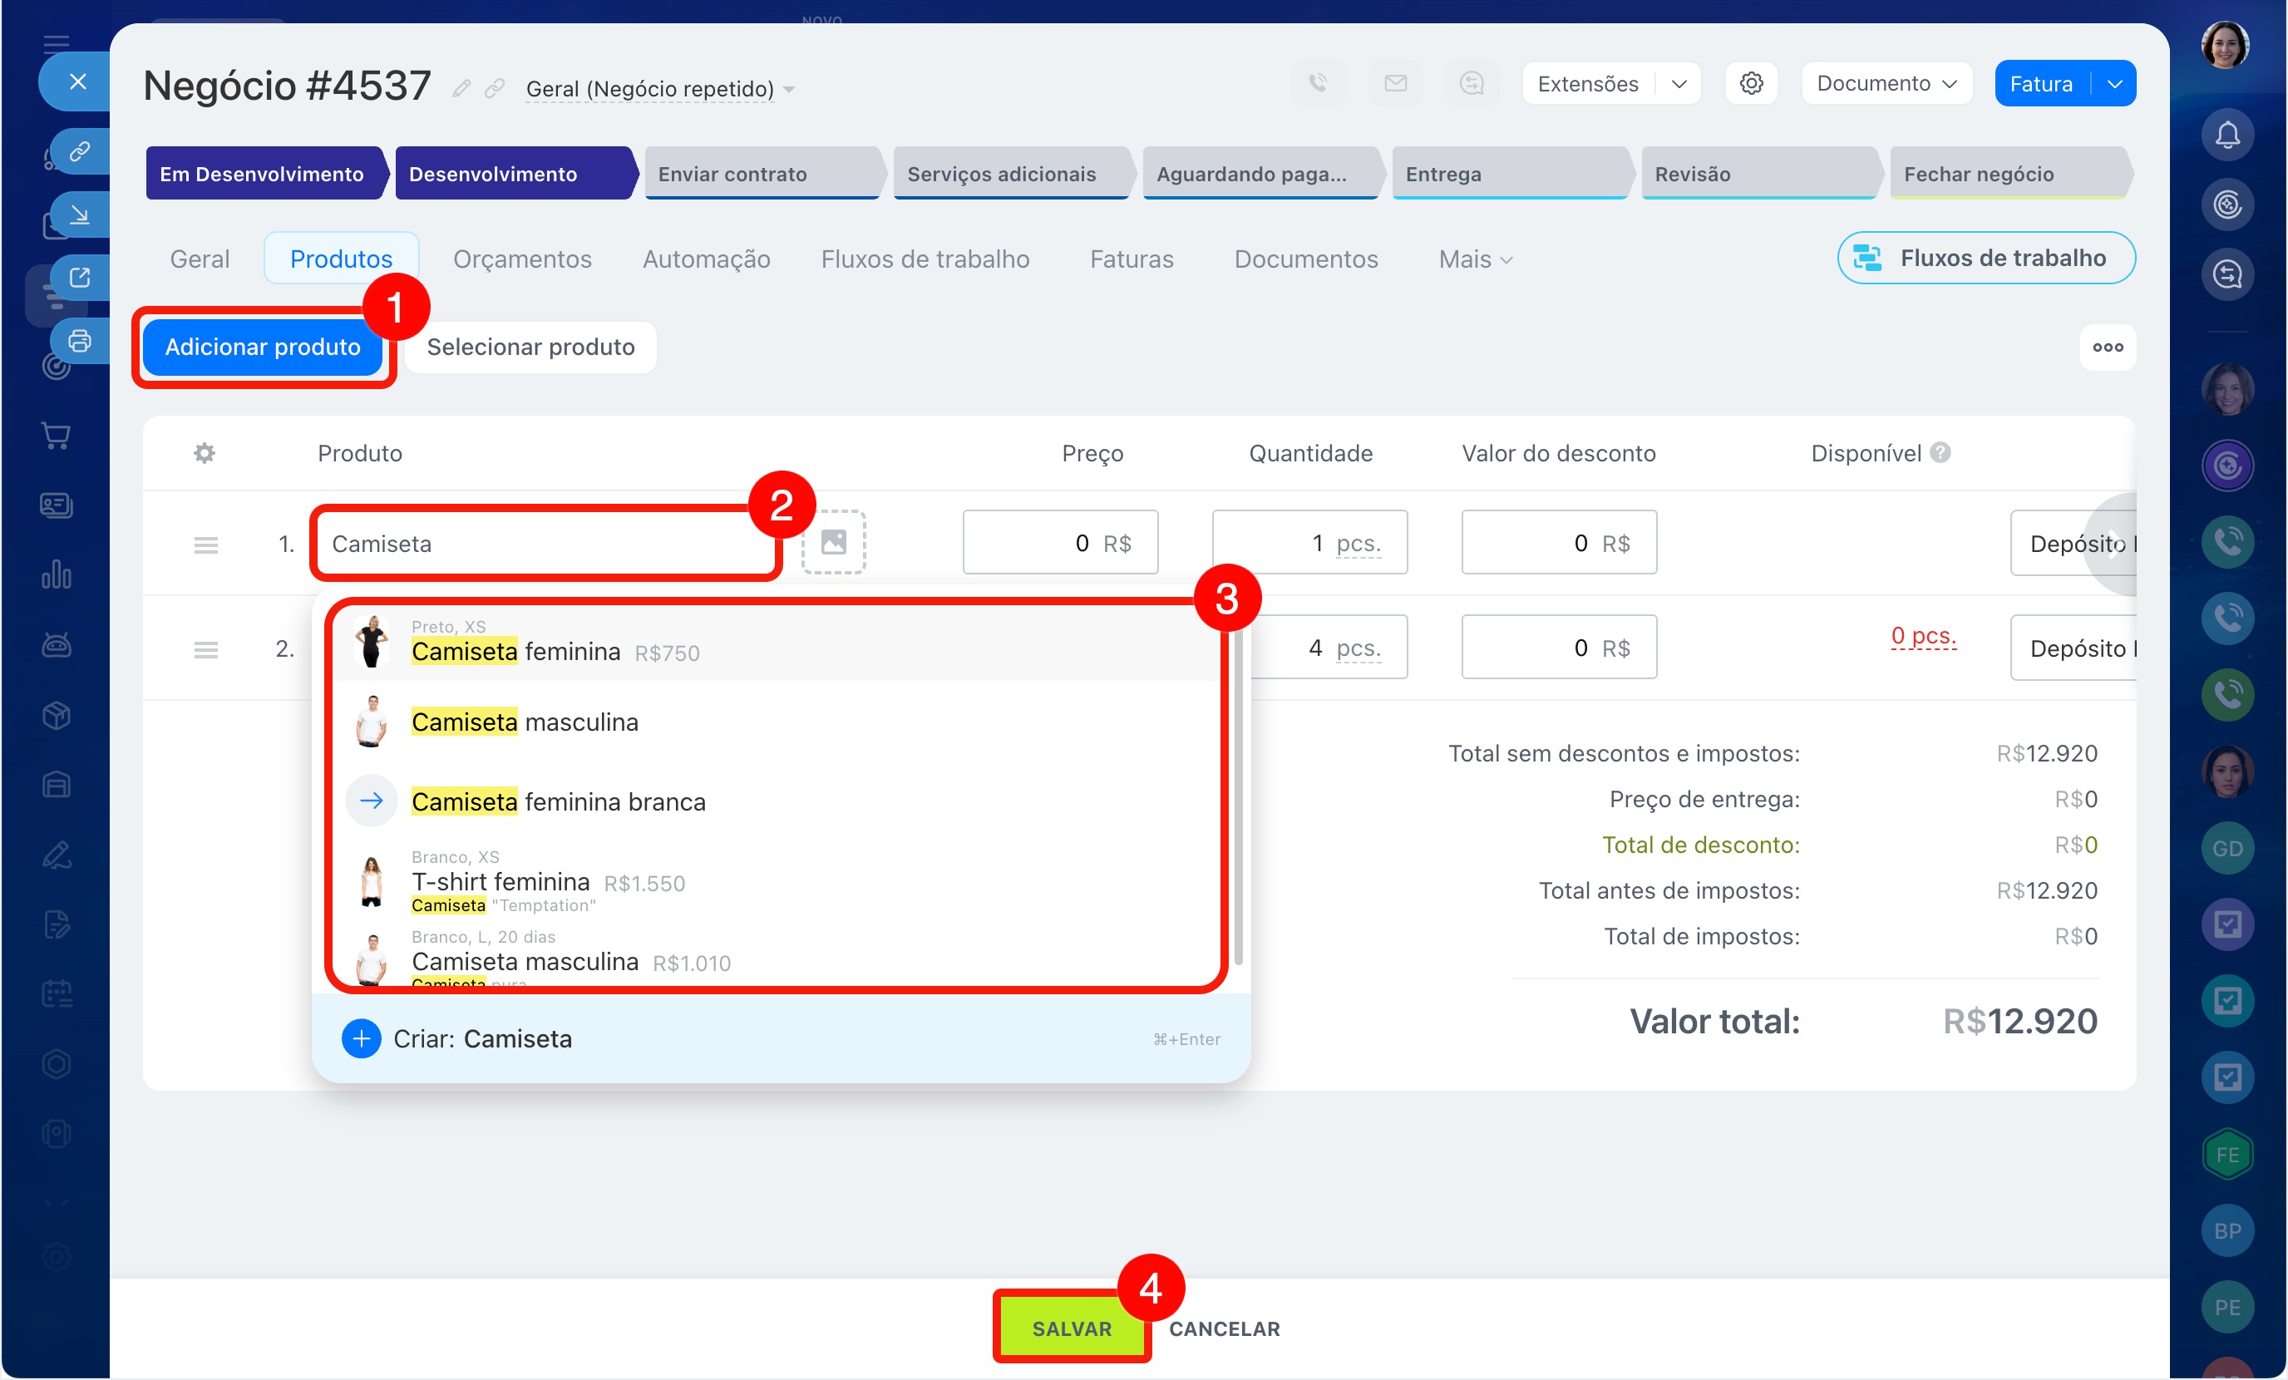
Task: Click product image placeholder icon
Action: tap(833, 542)
